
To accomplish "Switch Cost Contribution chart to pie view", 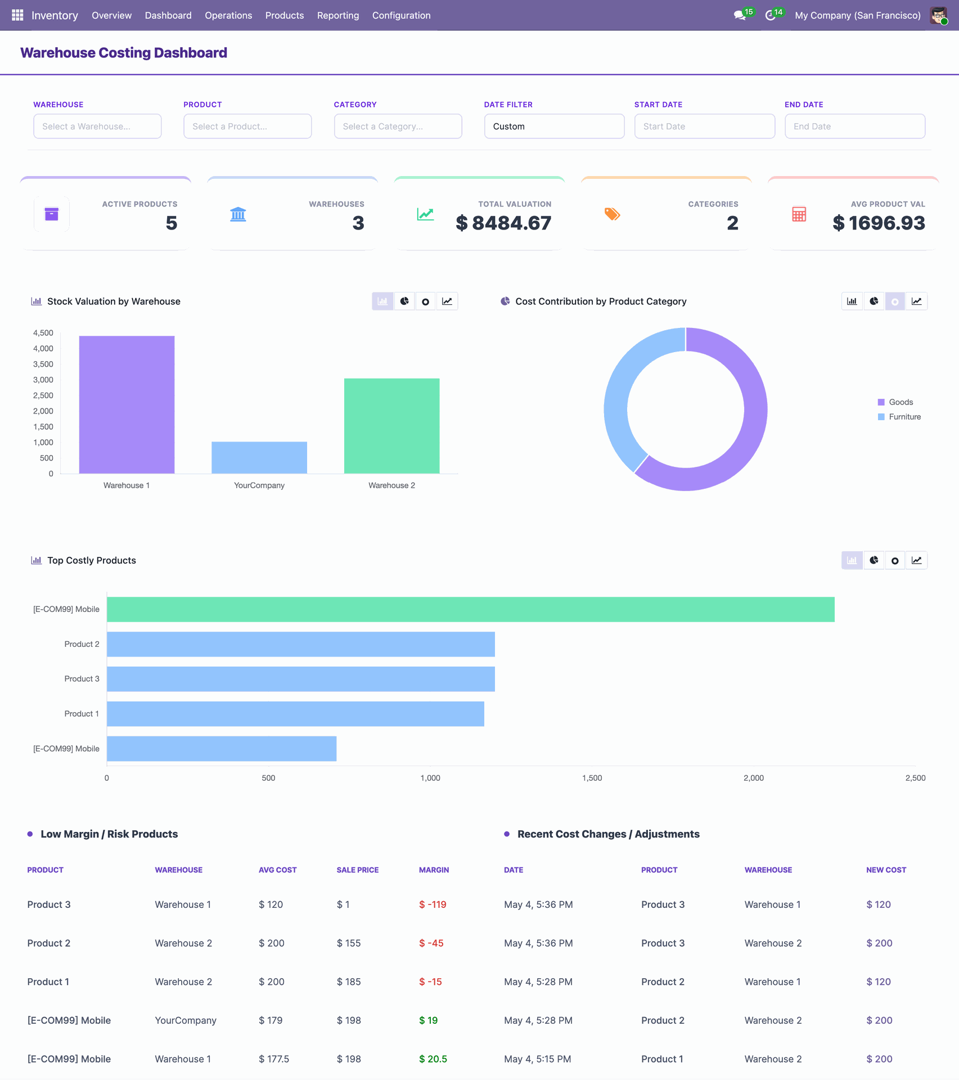I will pyautogui.click(x=874, y=301).
